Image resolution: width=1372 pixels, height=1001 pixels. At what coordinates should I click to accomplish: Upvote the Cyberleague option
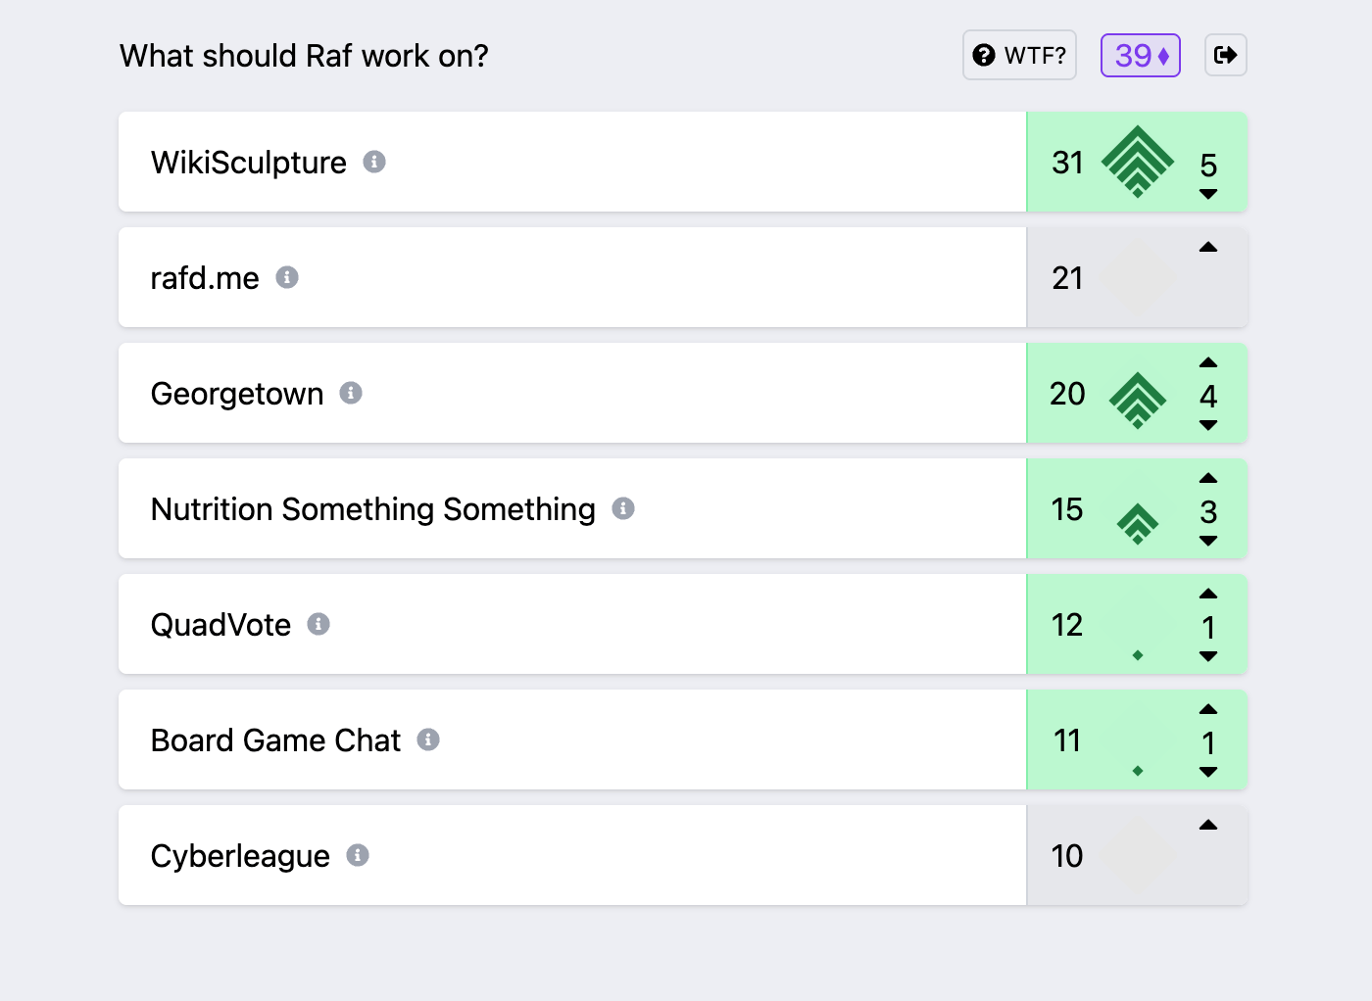pos(1208,826)
